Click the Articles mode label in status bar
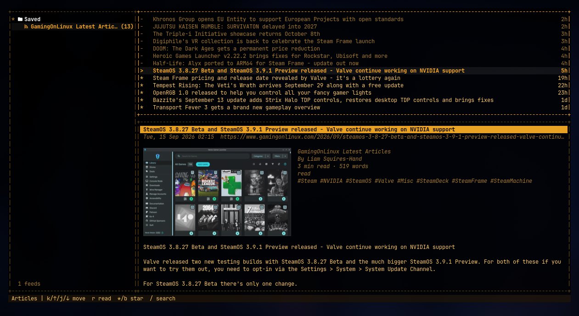The width and height of the screenshot is (579, 316). (x=24, y=299)
